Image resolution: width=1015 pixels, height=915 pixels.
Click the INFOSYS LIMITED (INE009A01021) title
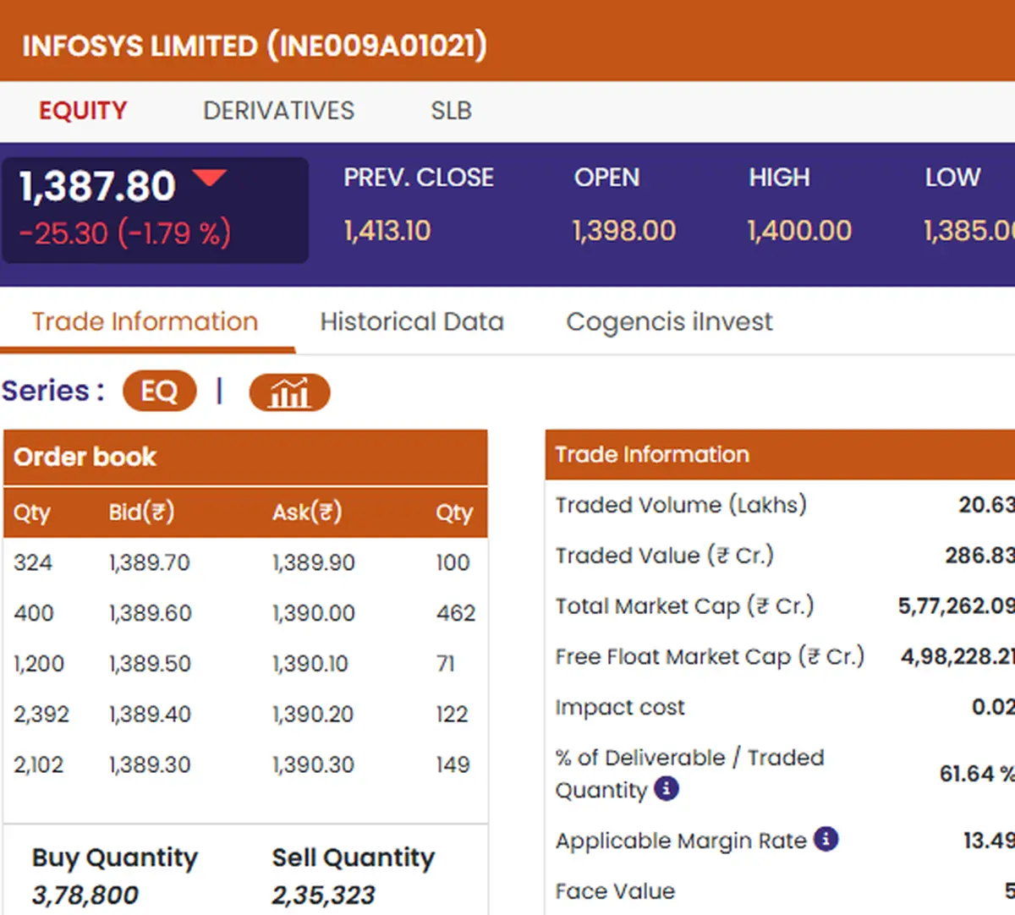[255, 46]
